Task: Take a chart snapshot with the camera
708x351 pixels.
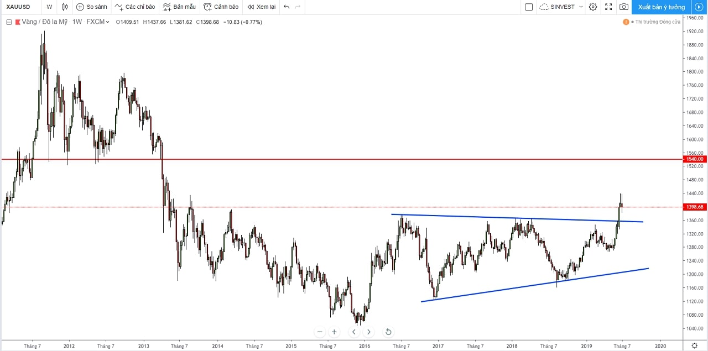Action: pyautogui.click(x=624, y=7)
